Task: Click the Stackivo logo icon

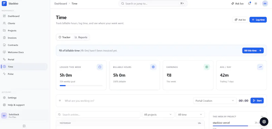Action: (x=4, y=3)
